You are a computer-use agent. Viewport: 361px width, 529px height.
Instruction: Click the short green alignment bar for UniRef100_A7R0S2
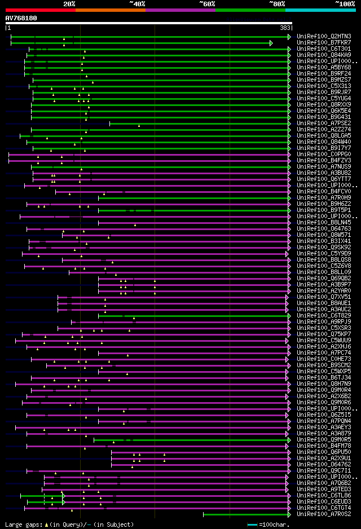coord(246,515)
